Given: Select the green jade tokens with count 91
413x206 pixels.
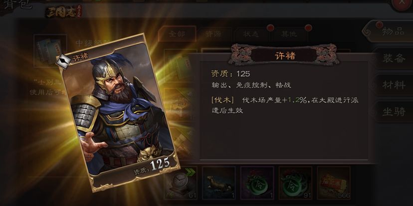Looking at the screenshot, I should point(295,183).
